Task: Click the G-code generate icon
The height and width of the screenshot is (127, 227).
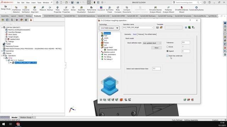Action: pyautogui.click(x=126, y=99)
